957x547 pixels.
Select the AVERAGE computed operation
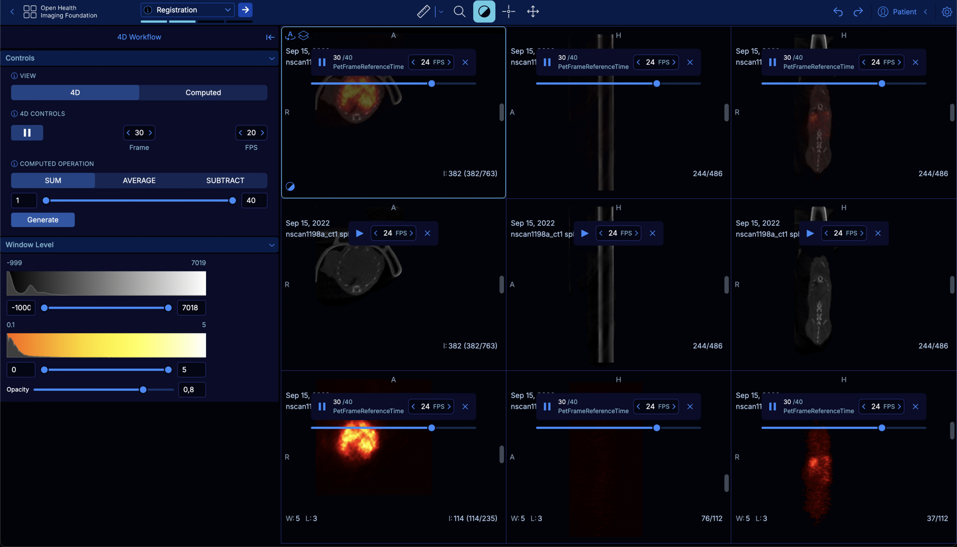139,180
